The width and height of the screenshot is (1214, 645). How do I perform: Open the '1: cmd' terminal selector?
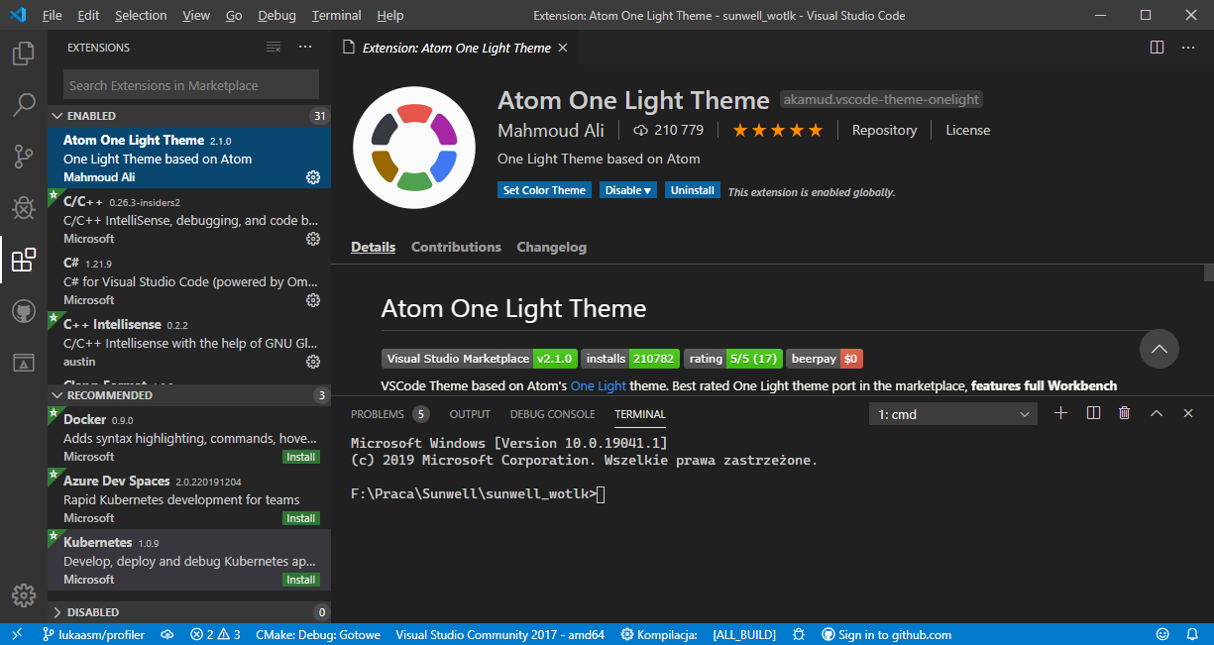[x=949, y=413]
